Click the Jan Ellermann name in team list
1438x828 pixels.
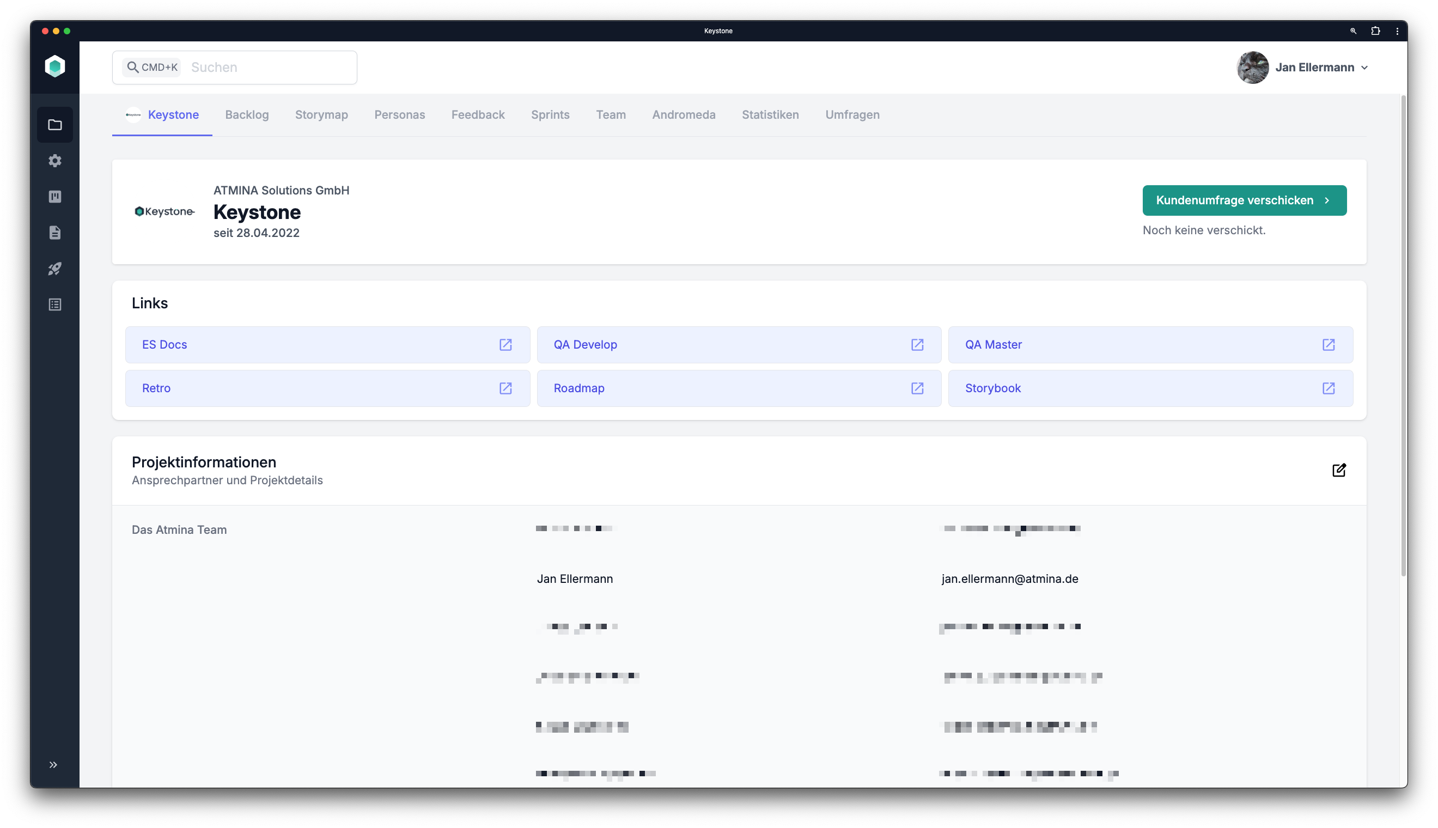[574, 579]
